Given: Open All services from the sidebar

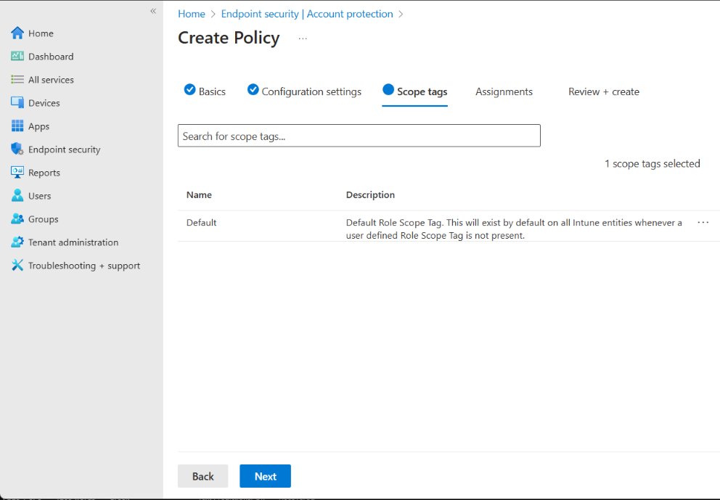Looking at the screenshot, I should (x=16, y=79).
